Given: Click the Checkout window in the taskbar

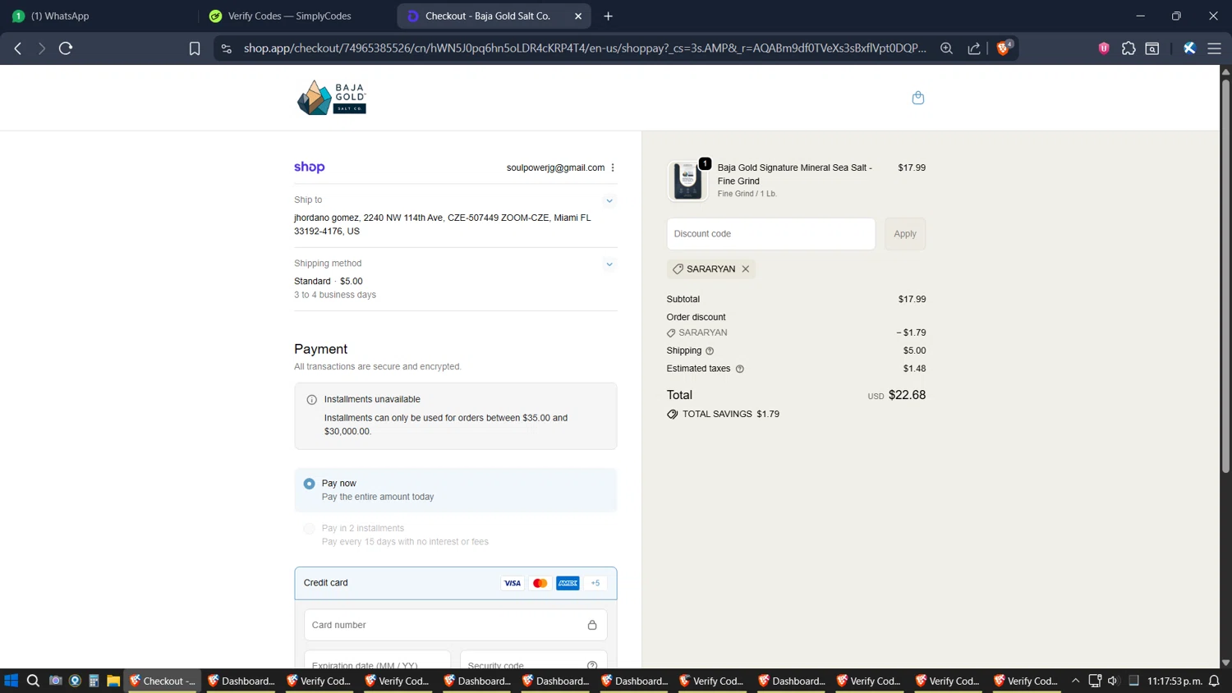Looking at the screenshot, I should (x=163, y=681).
